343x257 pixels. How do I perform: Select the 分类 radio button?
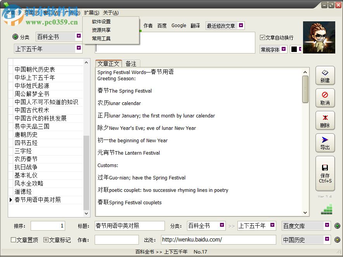coord(15,37)
